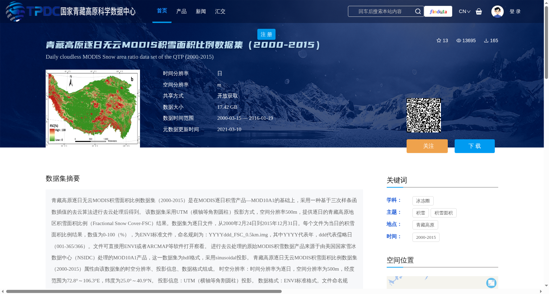Click the orange 关注 follow button
This screenshot has width=549, height=294.
427,146
